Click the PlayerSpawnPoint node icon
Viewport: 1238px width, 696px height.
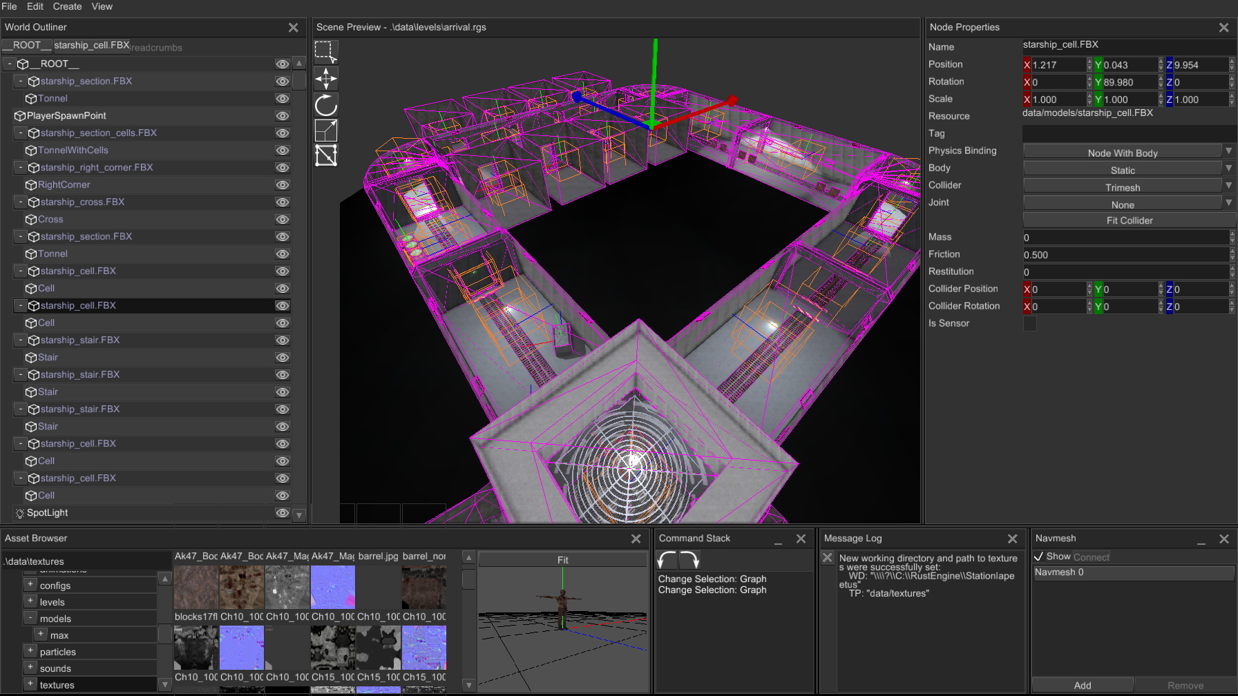[19, 115]
